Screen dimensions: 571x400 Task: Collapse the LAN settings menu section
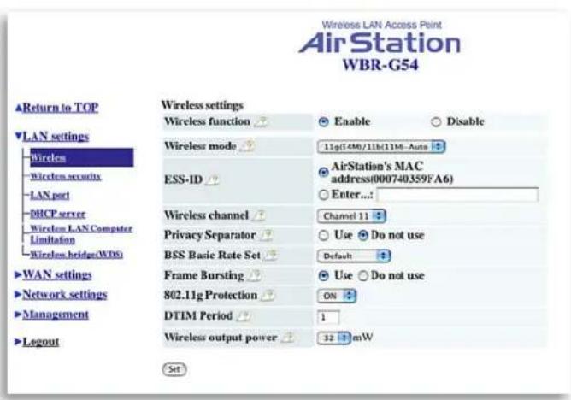click(52, 137)
